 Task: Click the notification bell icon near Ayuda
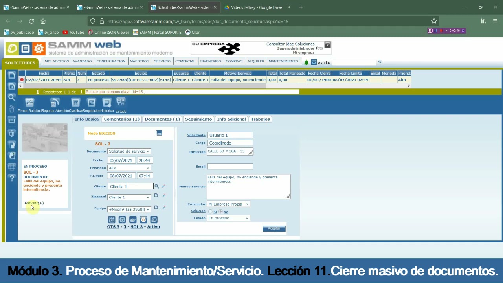[x=307, y=62]
